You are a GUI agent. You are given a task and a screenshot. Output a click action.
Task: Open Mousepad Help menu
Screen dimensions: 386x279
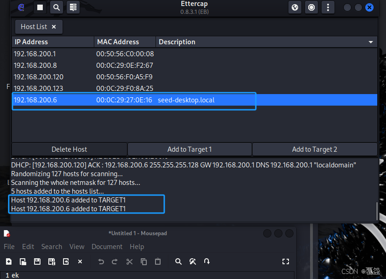pos(137,247)
